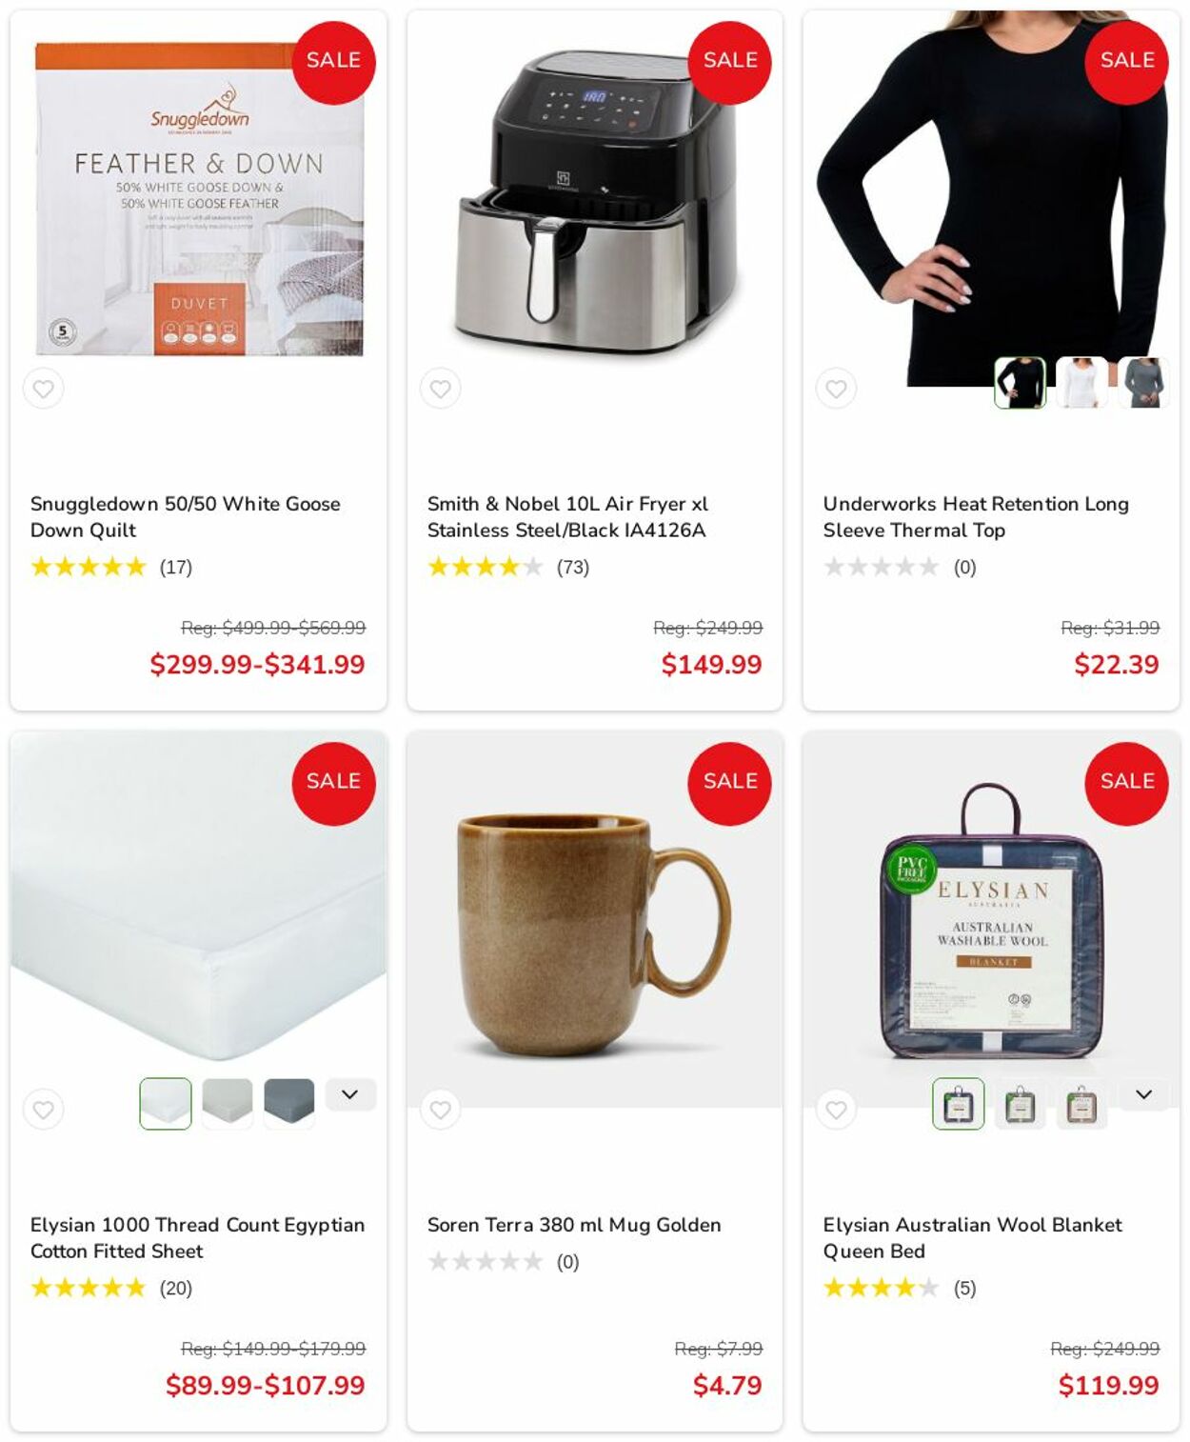Select white thermal top color variant
The height and width of the screenshot is (1442, 1190).
point(1081,383)
